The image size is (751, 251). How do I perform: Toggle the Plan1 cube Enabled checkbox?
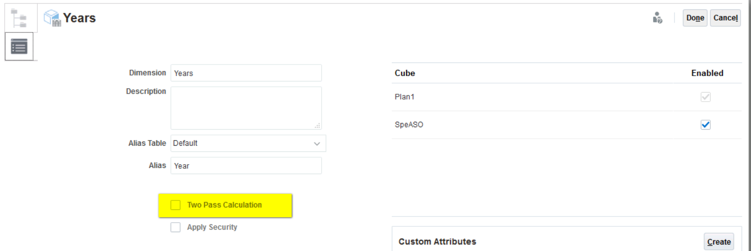706,97
